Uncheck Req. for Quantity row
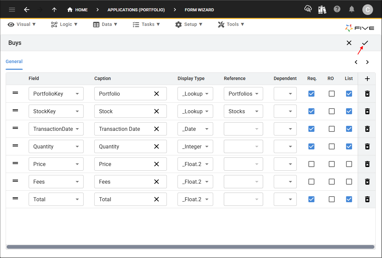 [x=311, y=146]
